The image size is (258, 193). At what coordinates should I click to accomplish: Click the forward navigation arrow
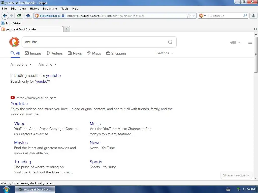11,16
